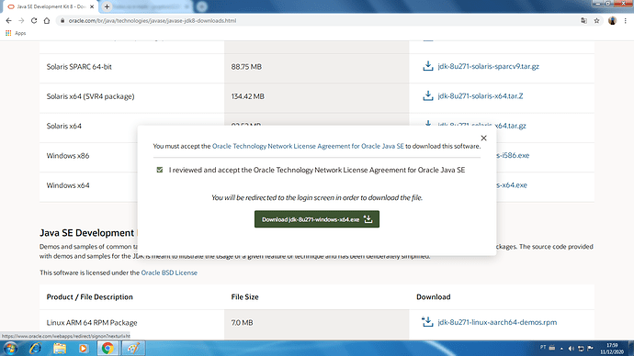The image size is (634, 356).
Task: Click the browser back arrow
Action: pos(8,20)
